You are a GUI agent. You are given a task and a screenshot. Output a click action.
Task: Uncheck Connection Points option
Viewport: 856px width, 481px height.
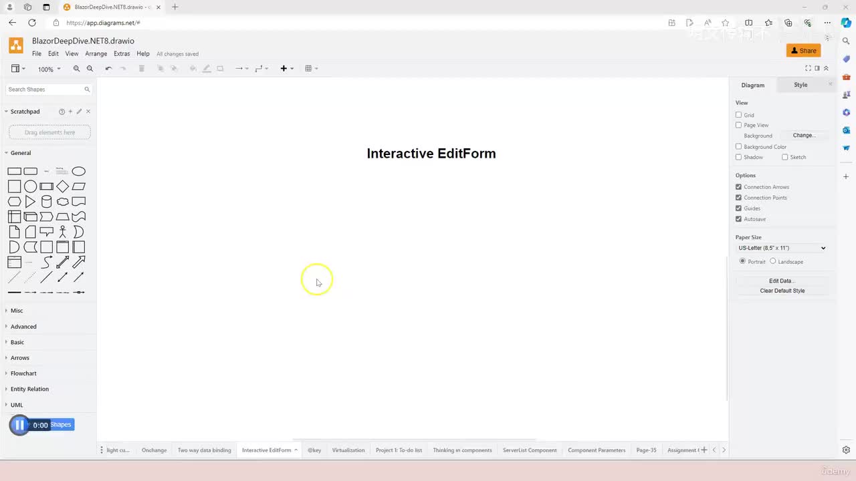(738, 198)
